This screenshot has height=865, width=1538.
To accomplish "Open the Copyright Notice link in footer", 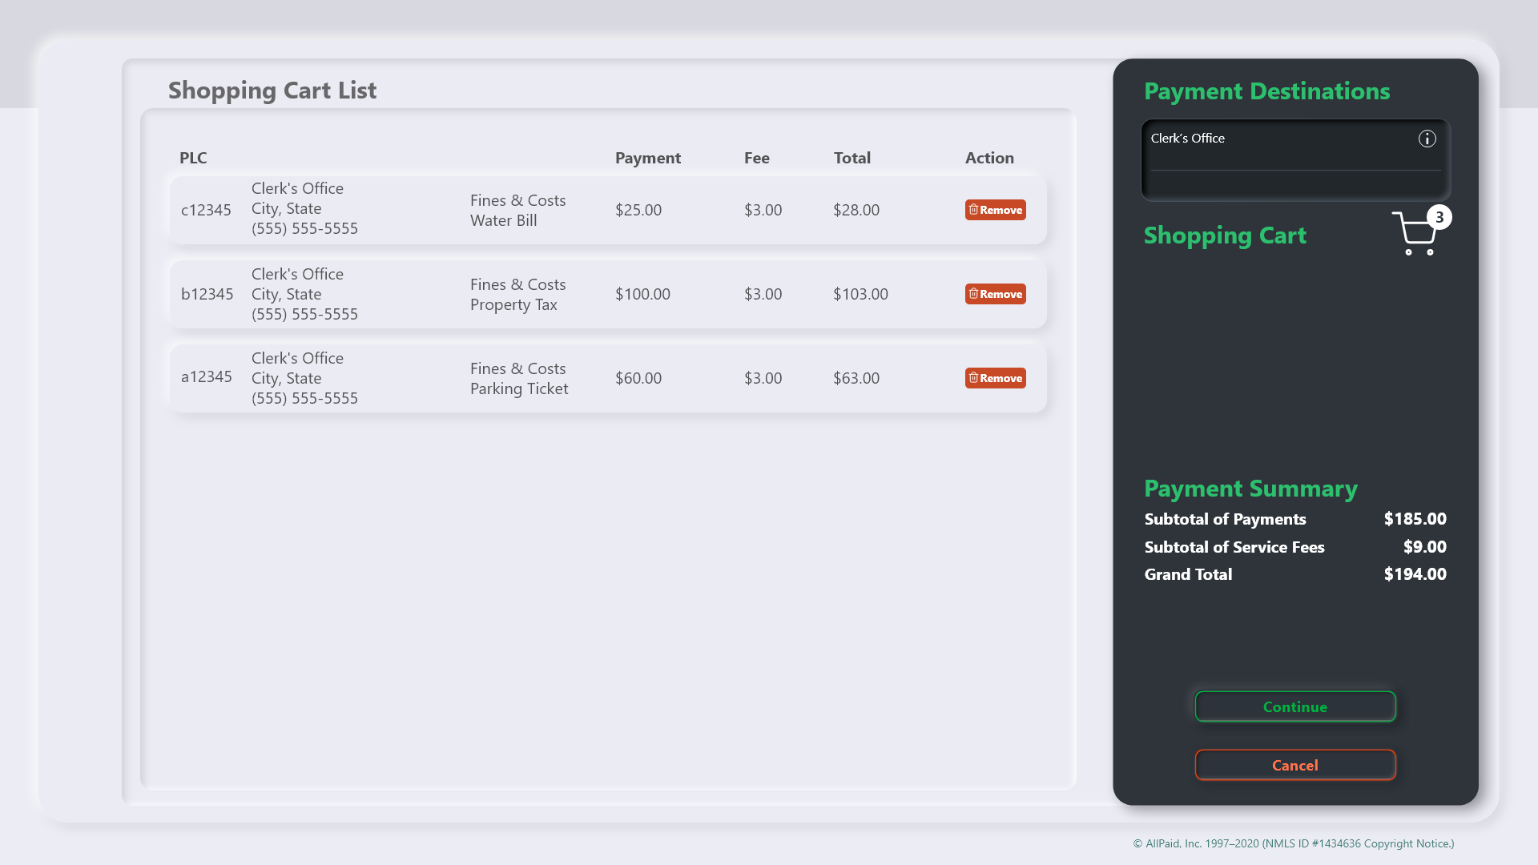I will click(x=1407, y=843).
